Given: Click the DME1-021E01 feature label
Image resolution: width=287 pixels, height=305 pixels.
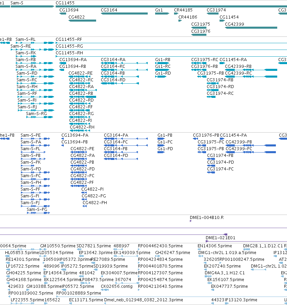Looking at the screenshot, I should tap(221, 238).
